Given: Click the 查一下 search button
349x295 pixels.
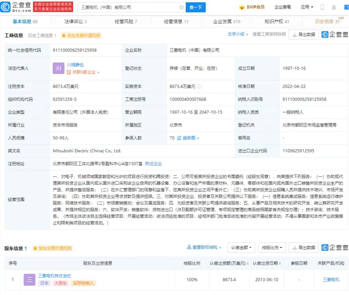Looking at the screenshot, I should (196, 7).
